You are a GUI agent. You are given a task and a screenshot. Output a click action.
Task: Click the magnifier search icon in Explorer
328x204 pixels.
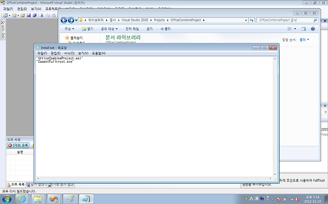(315, 20)
